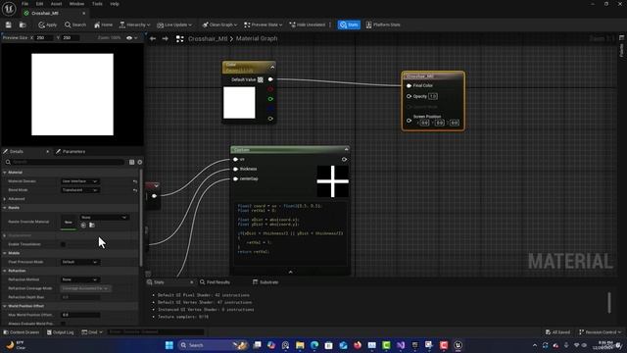627x353 pixels.
Task: Open the Refraction Method dropdown
Action: [79, 279]
